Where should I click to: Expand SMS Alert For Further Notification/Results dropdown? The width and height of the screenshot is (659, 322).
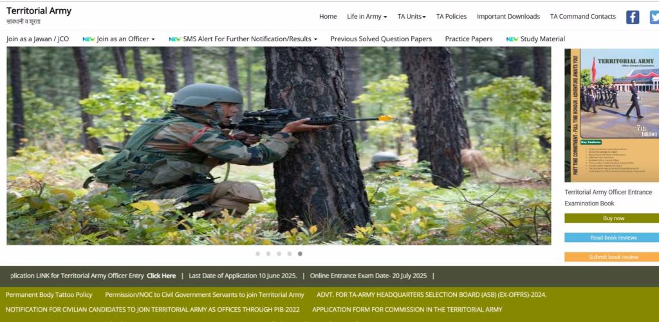250,39
